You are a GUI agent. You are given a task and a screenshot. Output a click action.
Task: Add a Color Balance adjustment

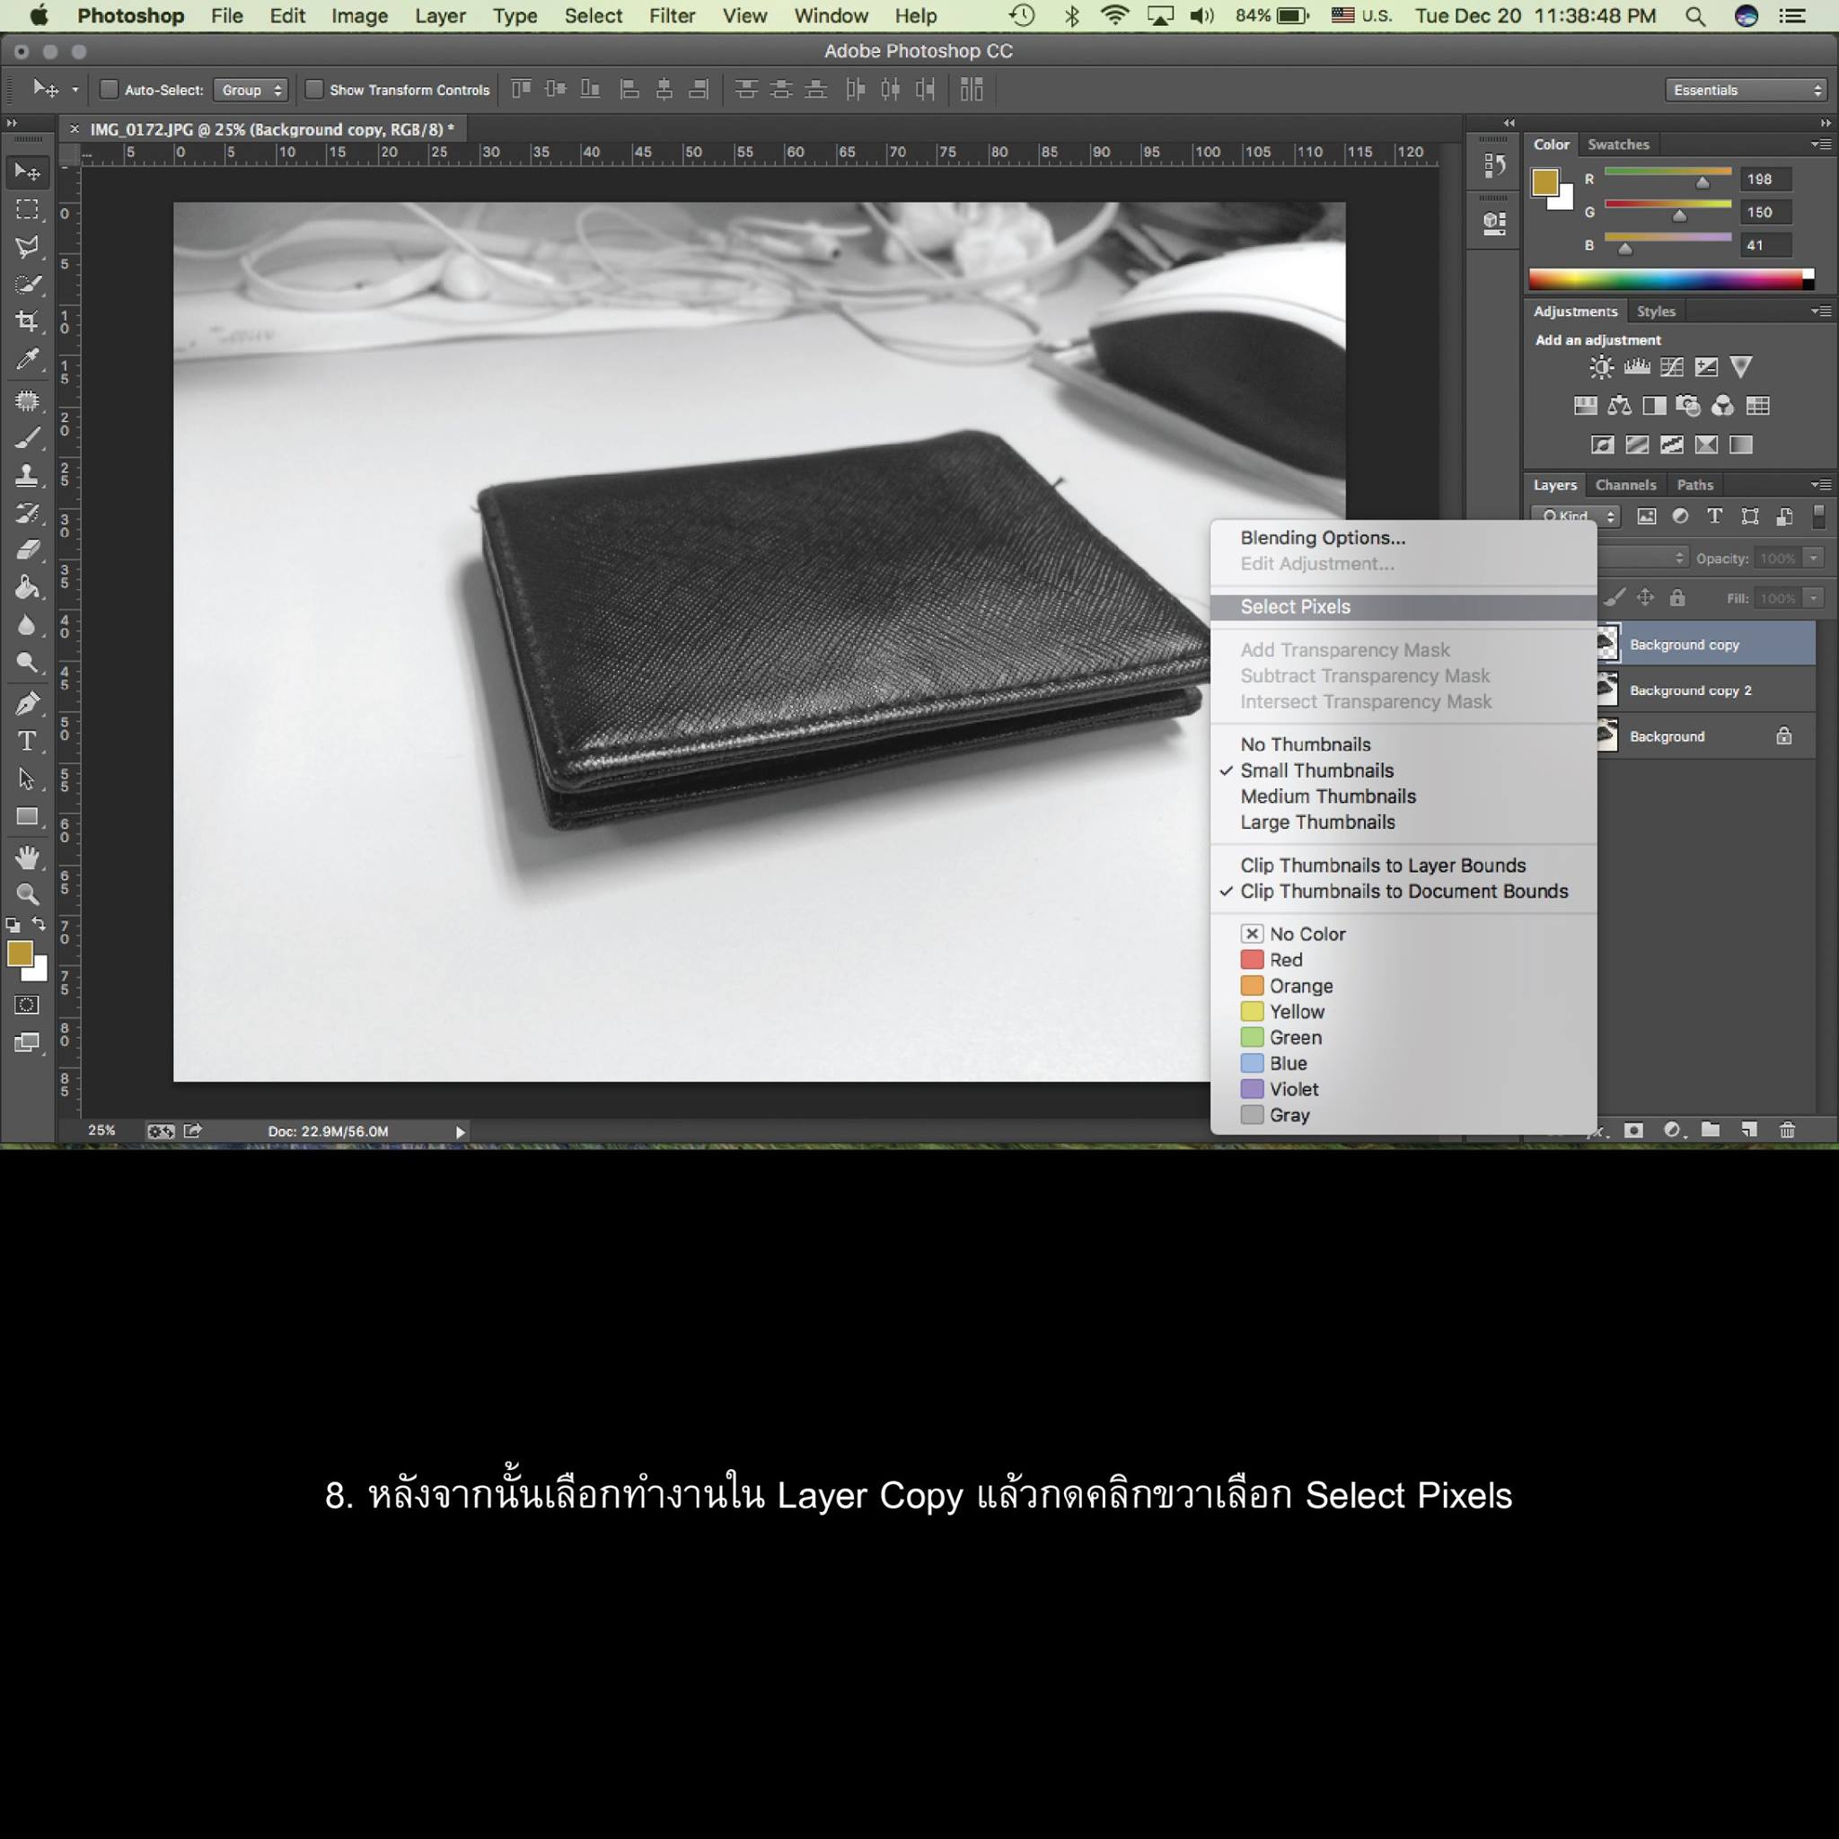click(1619, 407)
